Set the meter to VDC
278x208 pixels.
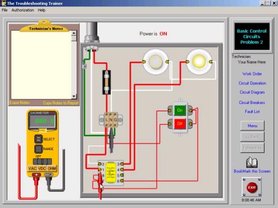pos(42,168)
